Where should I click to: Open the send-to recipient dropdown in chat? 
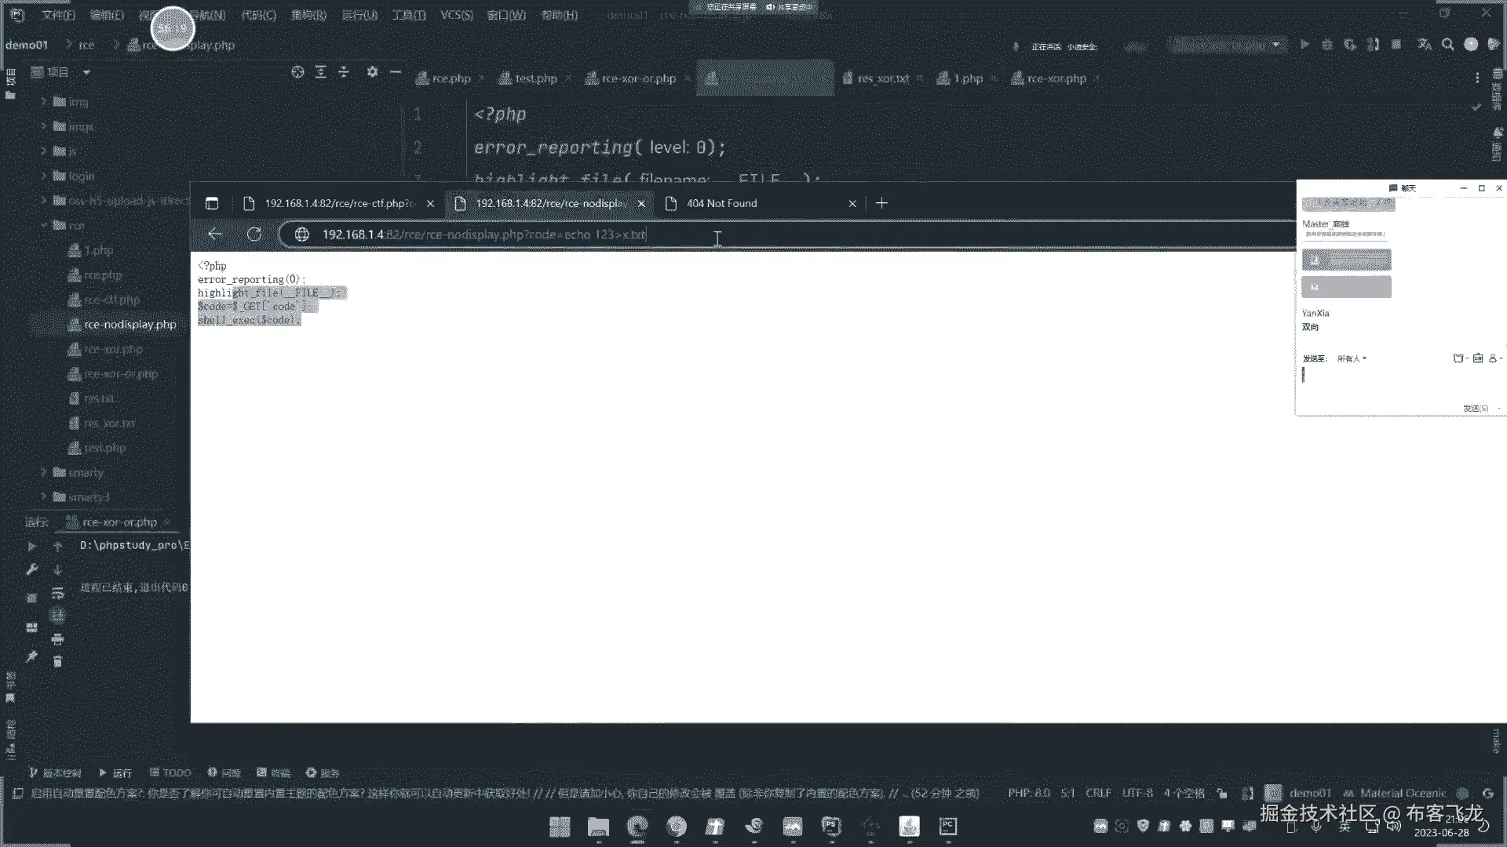pos(1352,358)
